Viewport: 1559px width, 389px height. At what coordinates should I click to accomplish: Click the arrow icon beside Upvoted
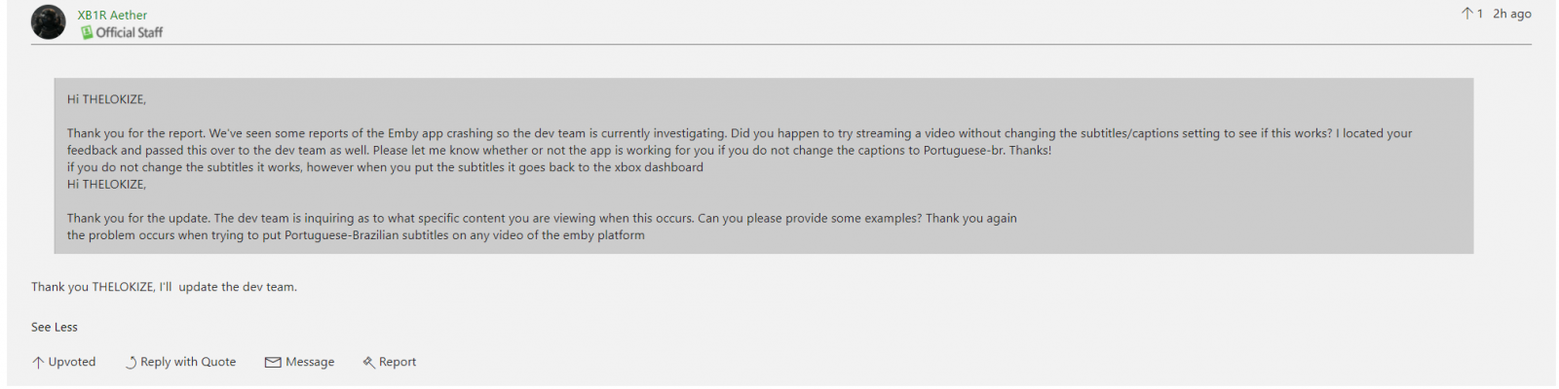point(38,363)
